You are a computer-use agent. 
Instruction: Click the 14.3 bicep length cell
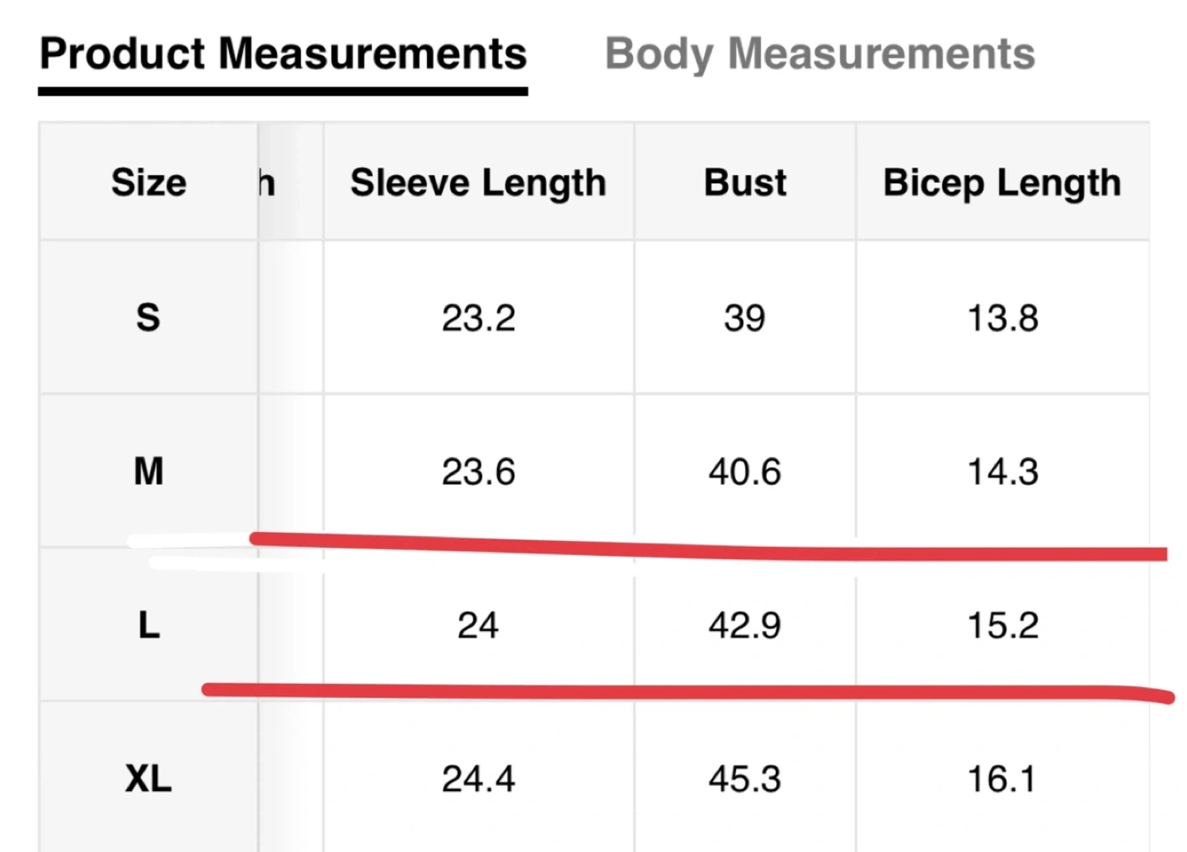coord(1002,472)
